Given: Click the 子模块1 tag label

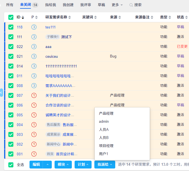Looking at the screenshot, I should tap(53, 37).
